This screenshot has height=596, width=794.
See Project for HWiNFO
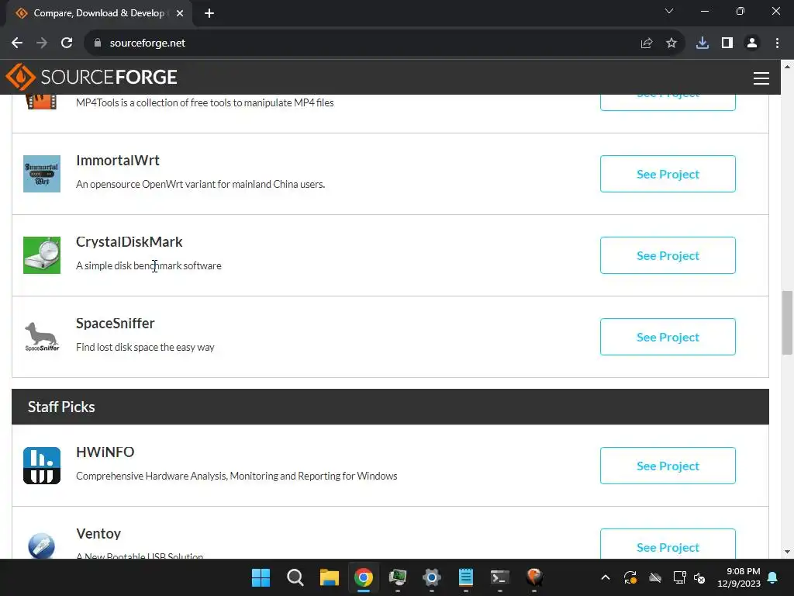[668, 466]
